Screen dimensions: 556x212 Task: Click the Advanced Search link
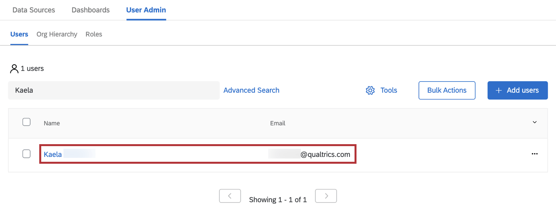(x=251, y=90)
